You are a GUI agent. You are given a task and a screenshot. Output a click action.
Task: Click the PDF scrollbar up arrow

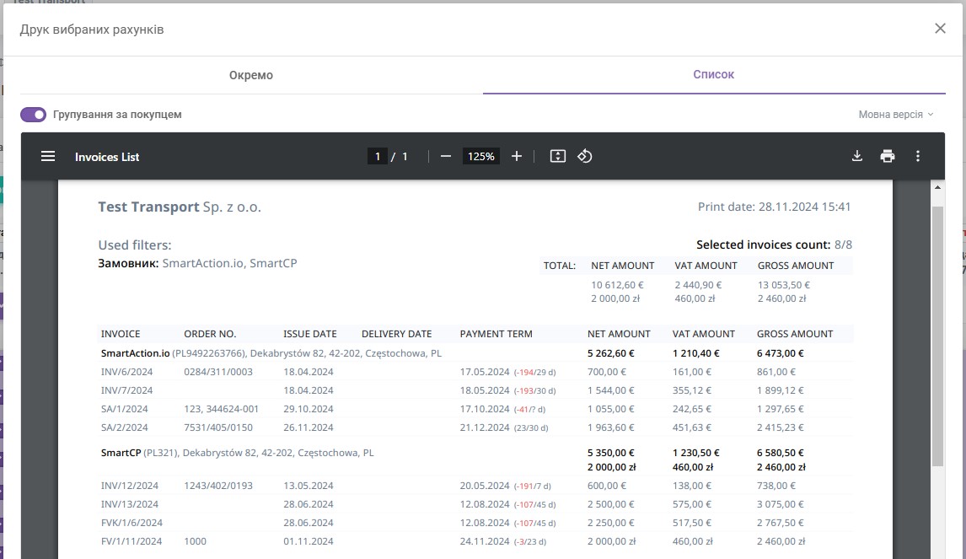pyautogui.click(x=937, y=187)
